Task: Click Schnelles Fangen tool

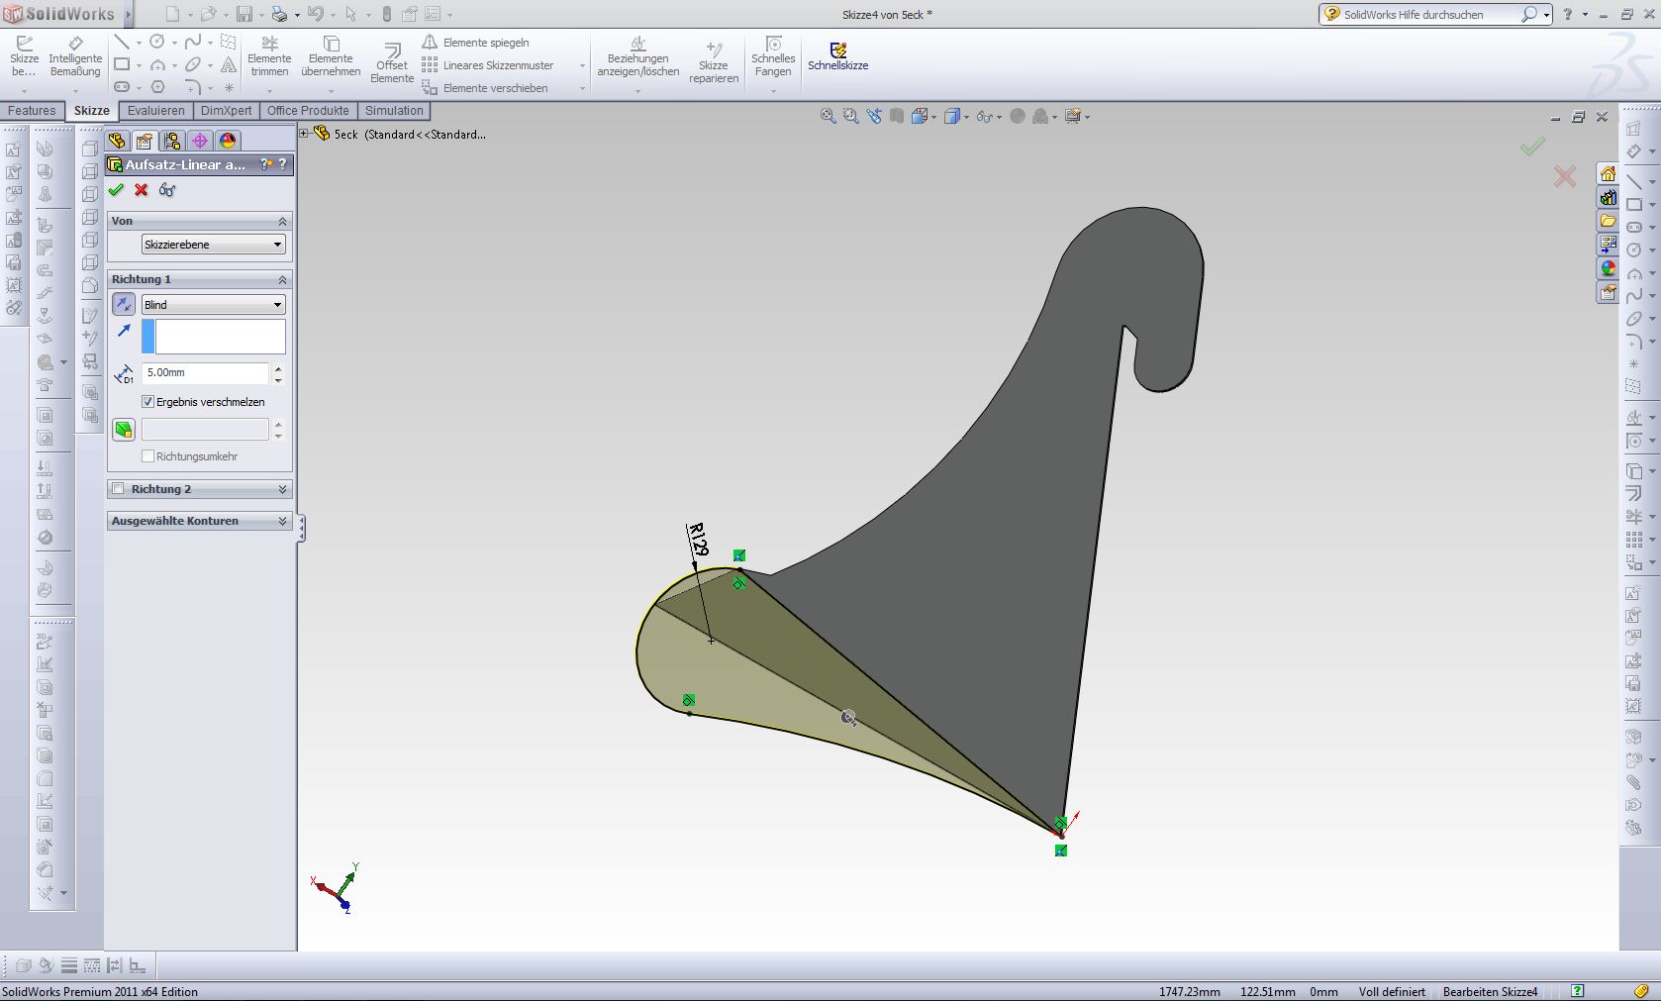Action: pos(773,56)
